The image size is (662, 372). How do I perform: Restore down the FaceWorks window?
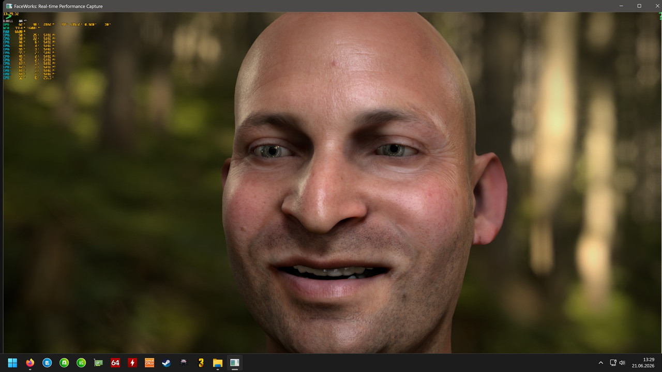639,6
